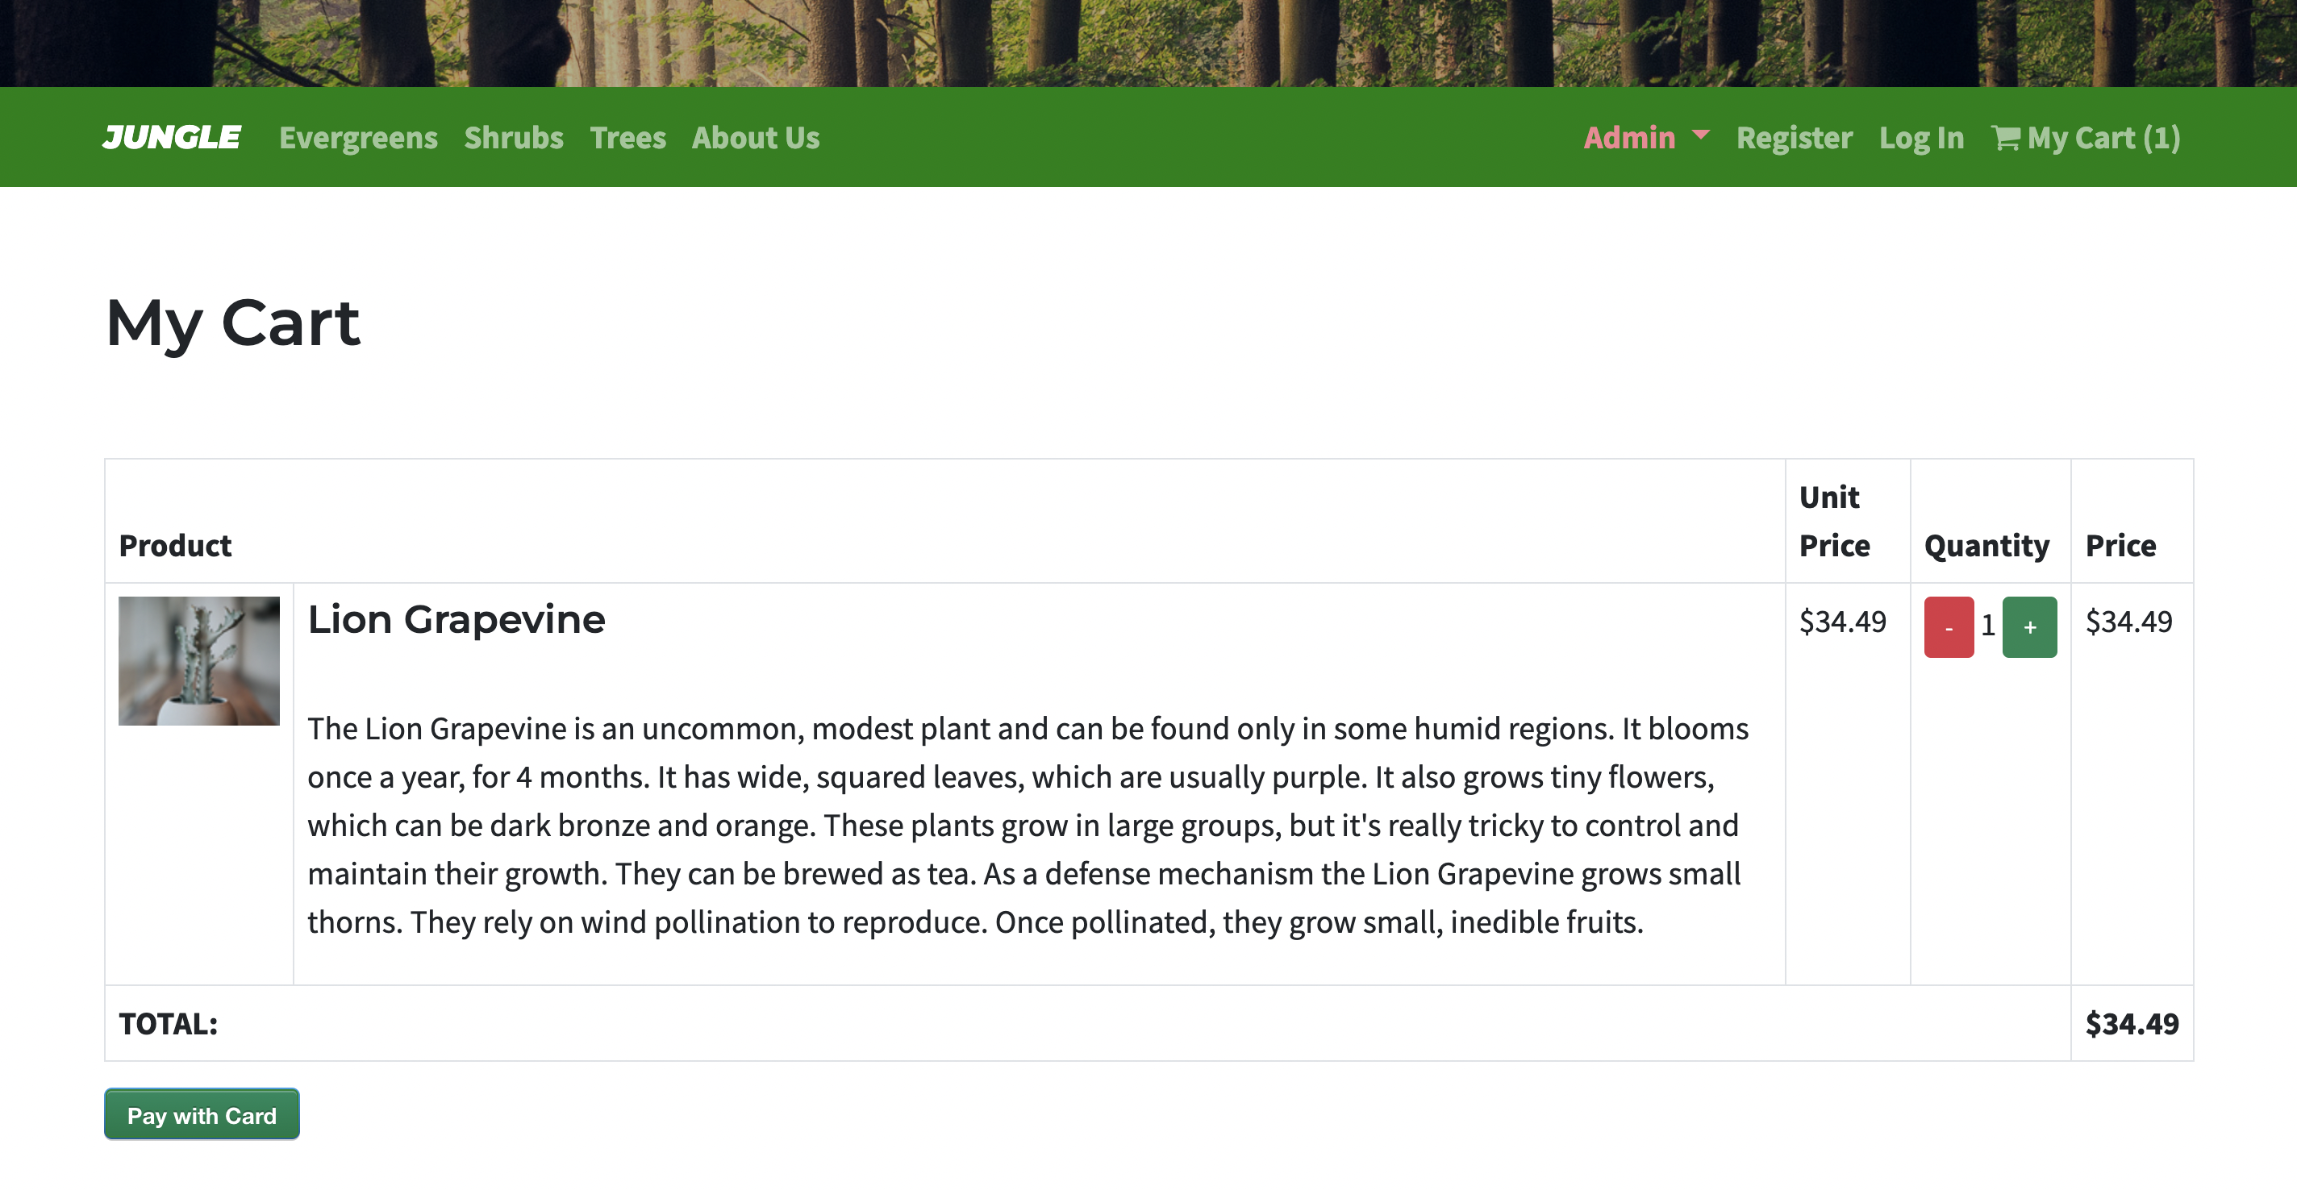
Task: Click the shopping cart icon in the navbar
Action: click(x=2007, y=137)
